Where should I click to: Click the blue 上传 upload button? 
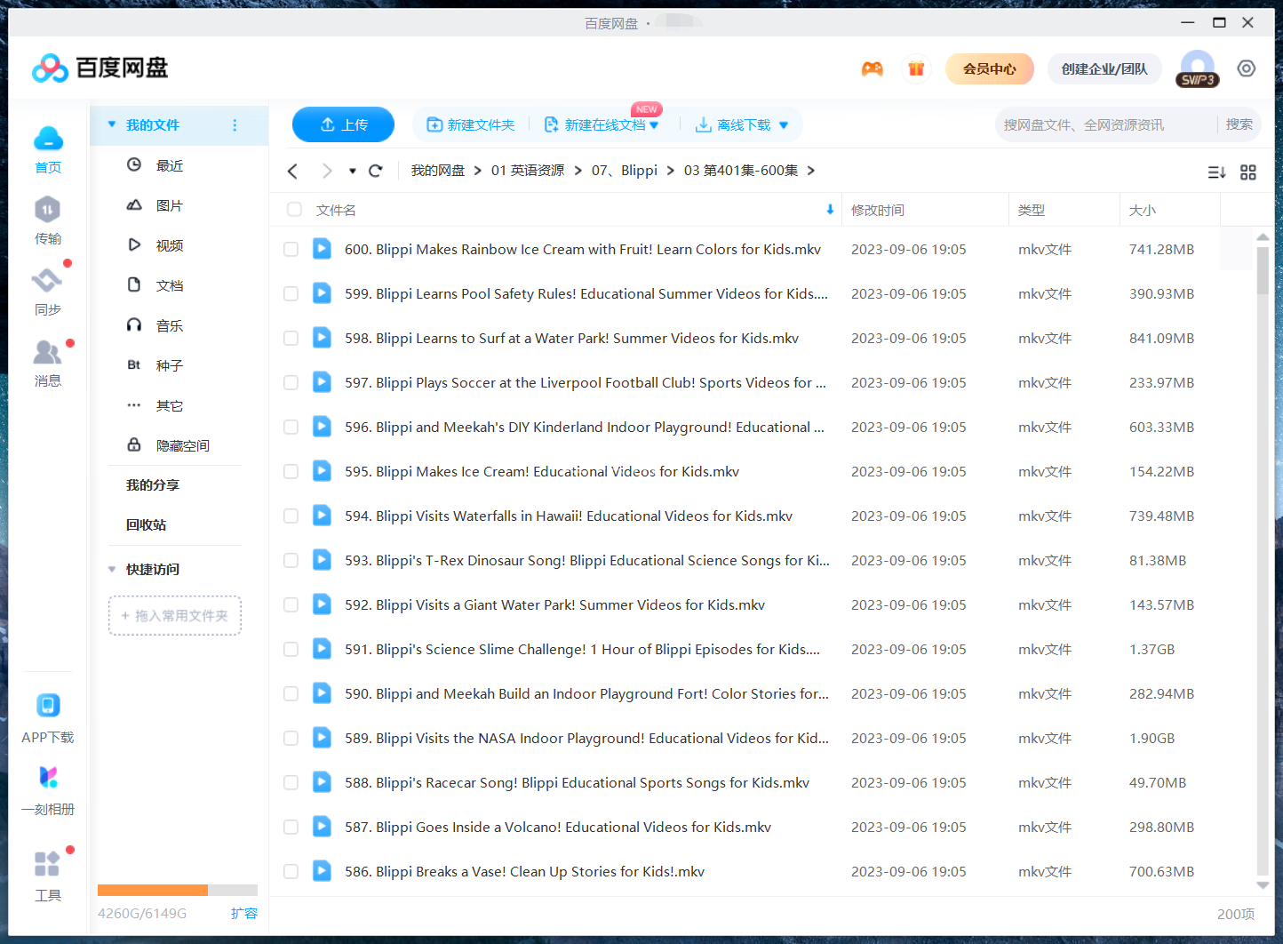(343, 124)
